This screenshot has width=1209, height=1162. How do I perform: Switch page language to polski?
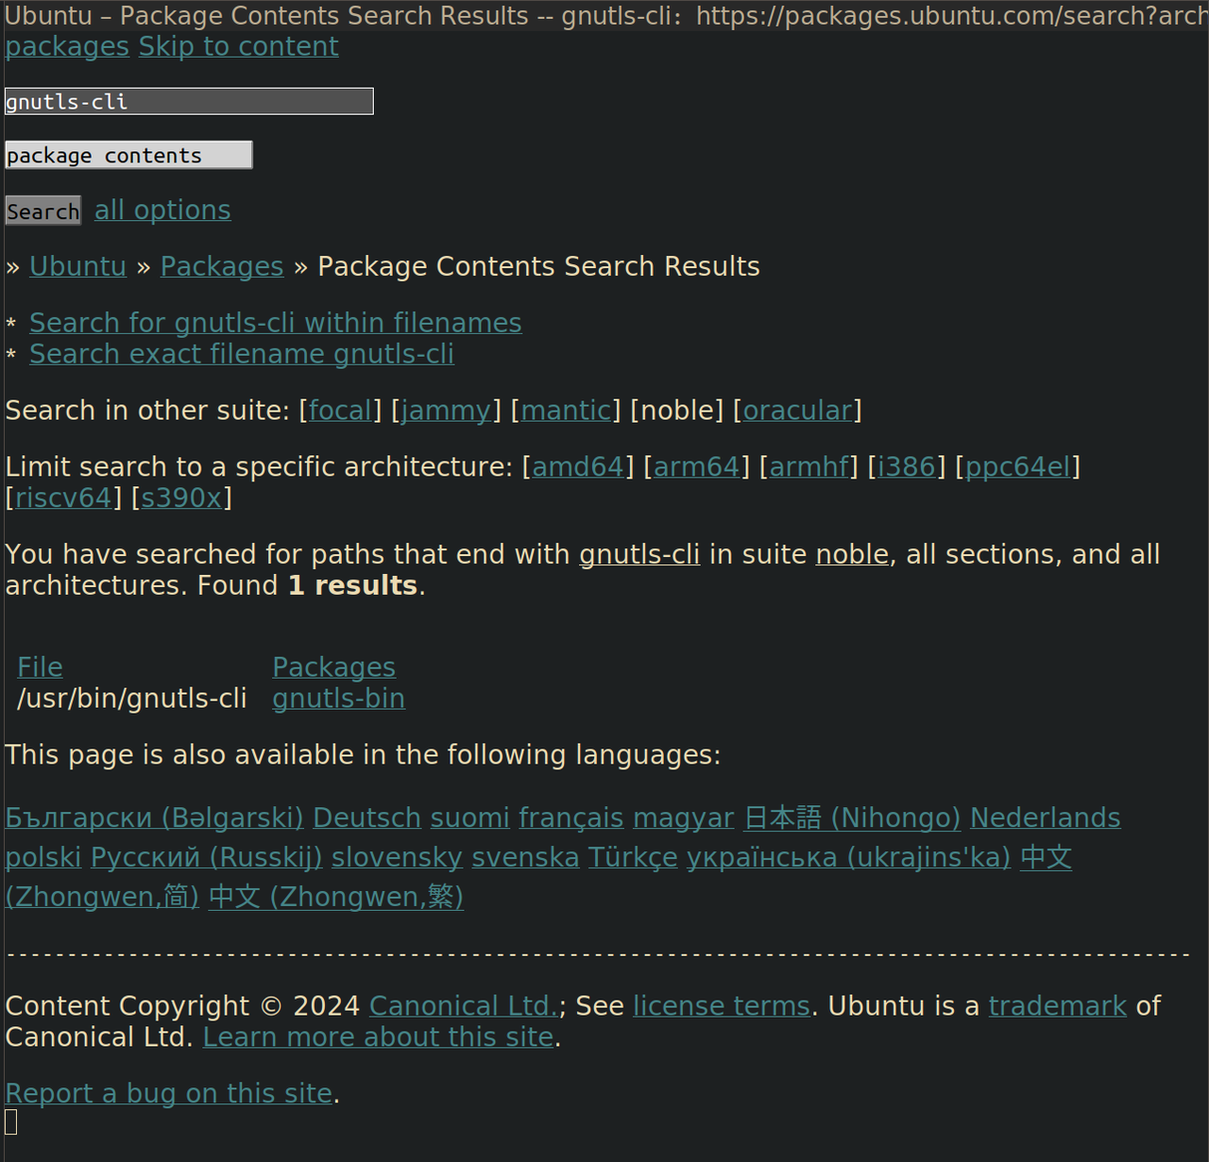[x=43, y=857]
